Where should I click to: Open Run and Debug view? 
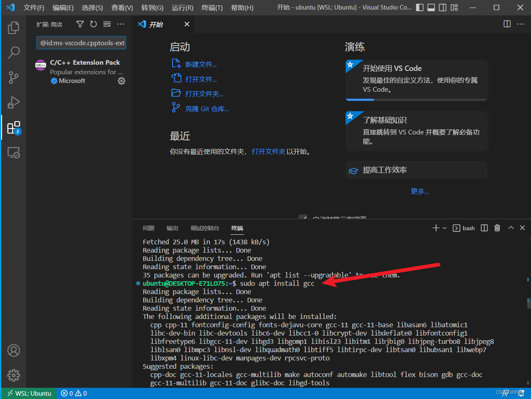[14, 102]
